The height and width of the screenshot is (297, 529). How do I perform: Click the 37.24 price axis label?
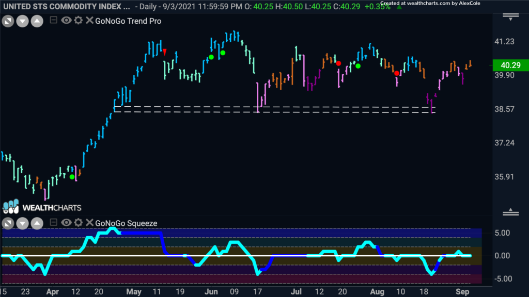click(504, 143)
